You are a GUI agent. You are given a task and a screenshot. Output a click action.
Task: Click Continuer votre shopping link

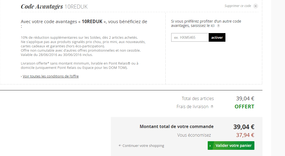coord(143,146)
